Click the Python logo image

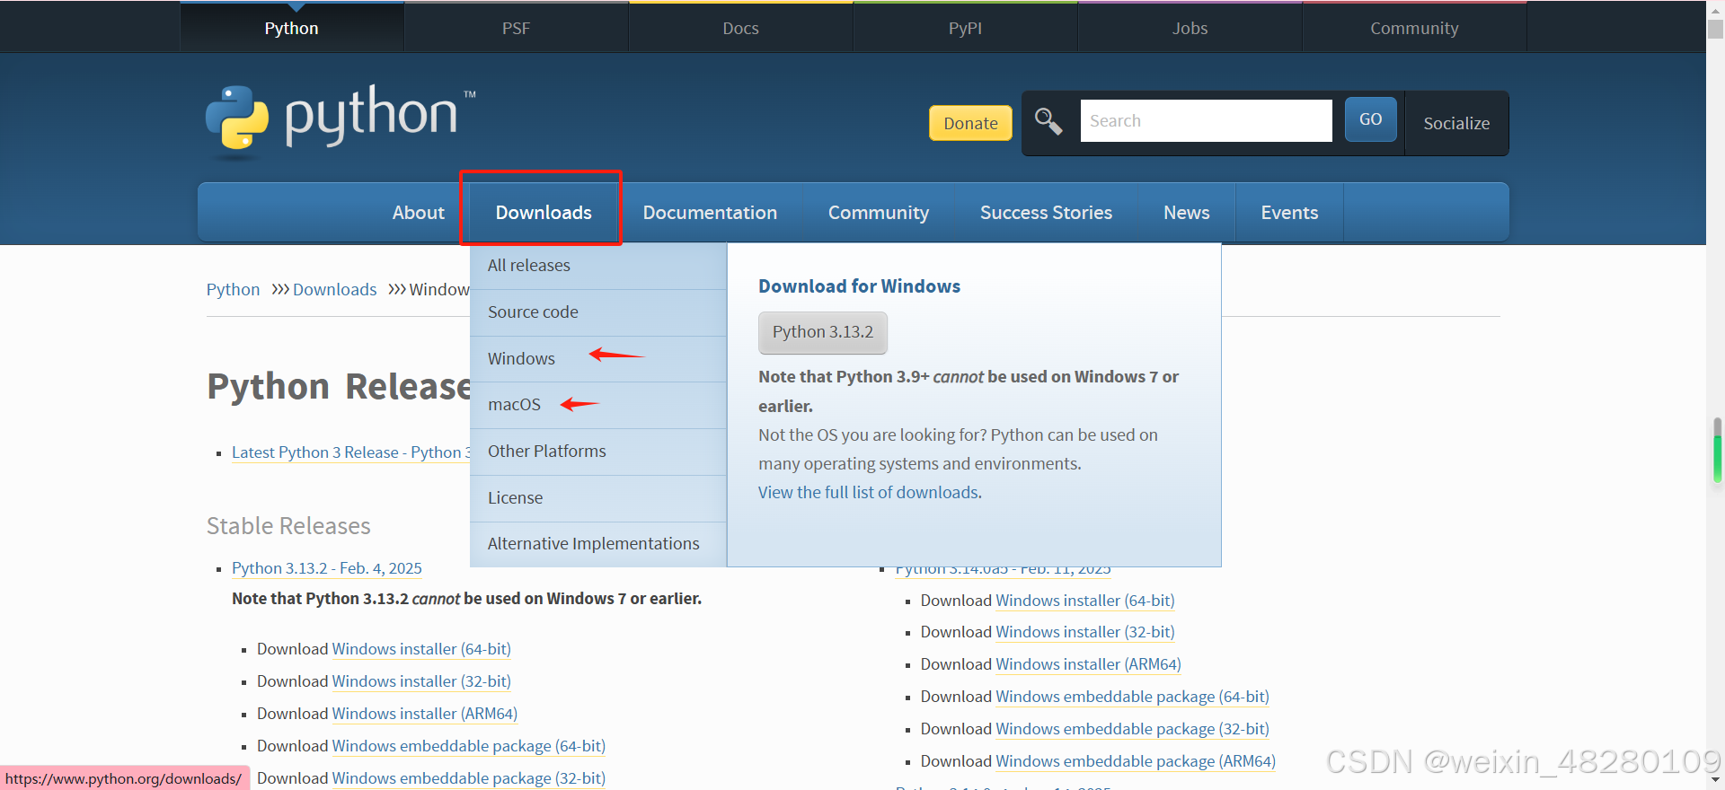coord(341,121)
